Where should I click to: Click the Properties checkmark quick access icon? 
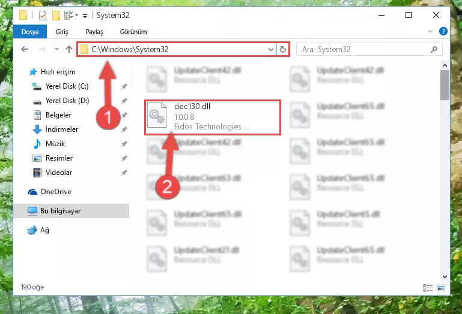(x=43, y=16)
